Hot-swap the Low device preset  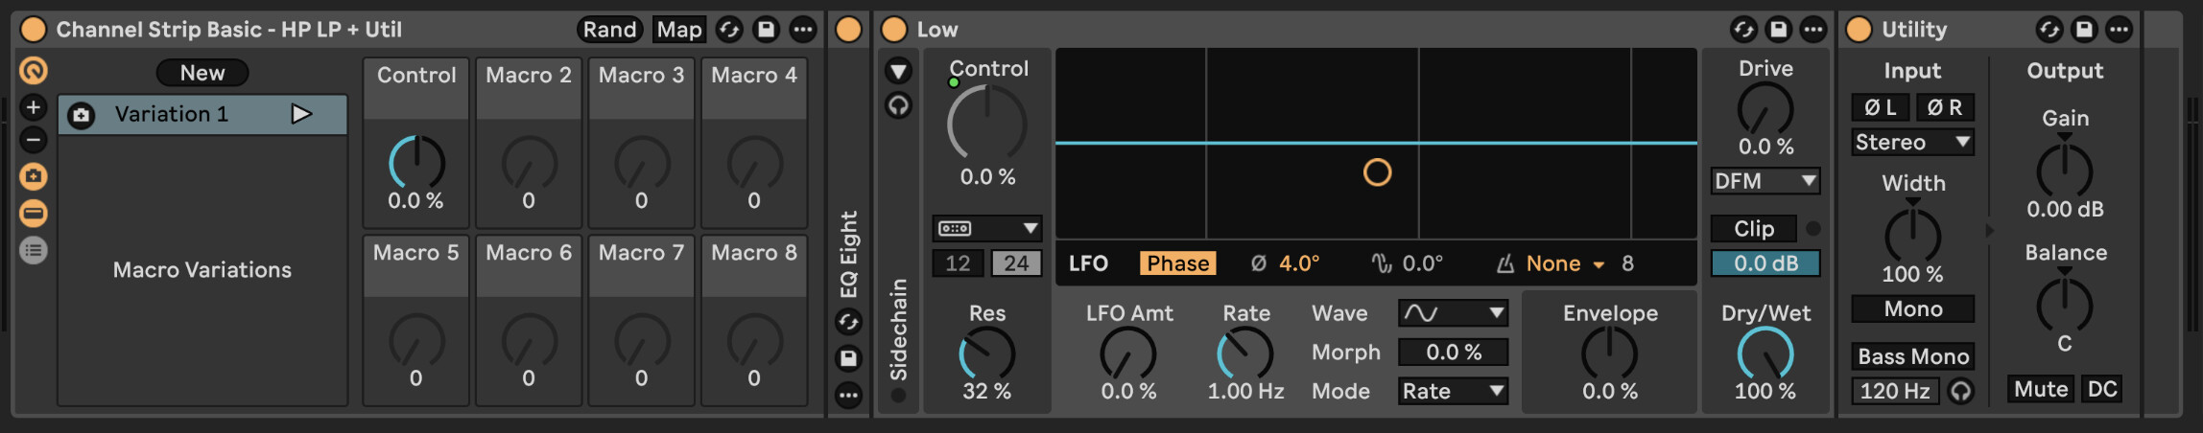coord(1743,30)
